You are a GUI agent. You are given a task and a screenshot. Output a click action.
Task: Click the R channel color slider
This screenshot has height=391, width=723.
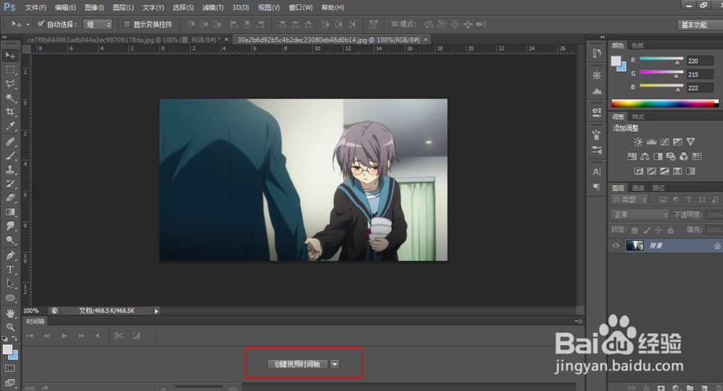click(x=662, y=60)
